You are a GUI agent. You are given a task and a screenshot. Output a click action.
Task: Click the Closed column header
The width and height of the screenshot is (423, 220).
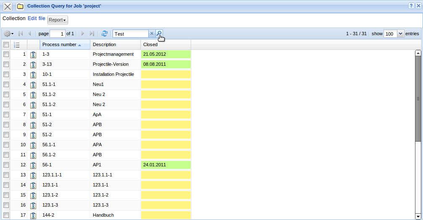(150, 44)
